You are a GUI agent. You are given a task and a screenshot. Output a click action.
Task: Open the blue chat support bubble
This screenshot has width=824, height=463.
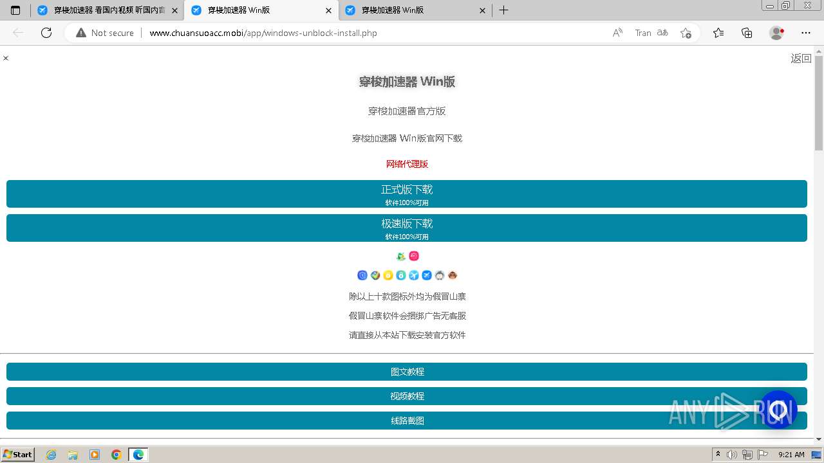click(x=778, y=409)
